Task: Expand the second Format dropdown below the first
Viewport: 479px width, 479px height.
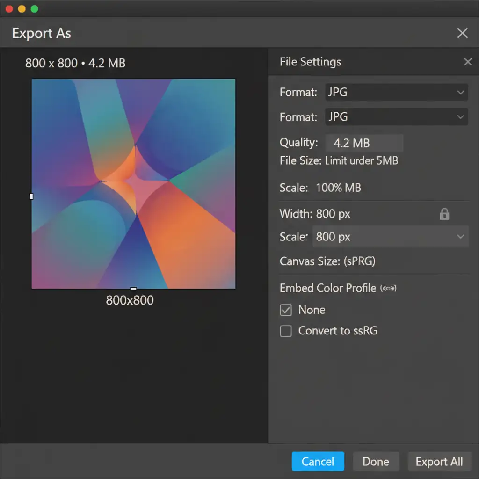Action: 396,117
